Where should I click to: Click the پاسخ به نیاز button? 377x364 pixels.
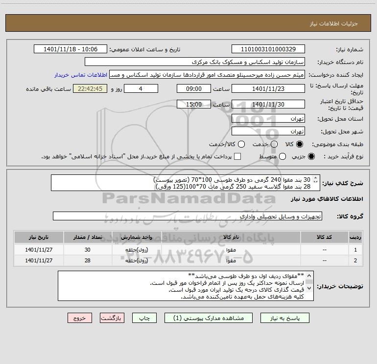coord(284,318)
